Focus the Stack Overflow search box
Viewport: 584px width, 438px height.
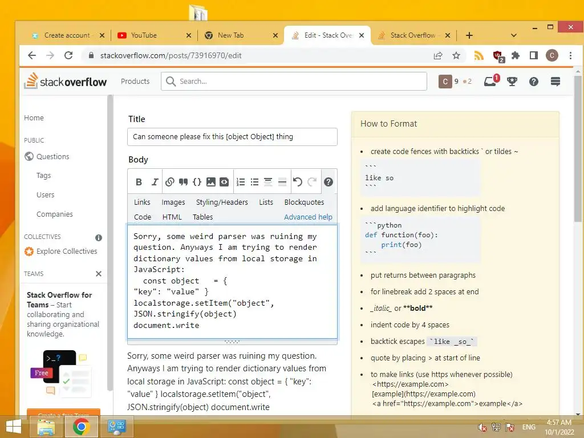coord(294,81)
